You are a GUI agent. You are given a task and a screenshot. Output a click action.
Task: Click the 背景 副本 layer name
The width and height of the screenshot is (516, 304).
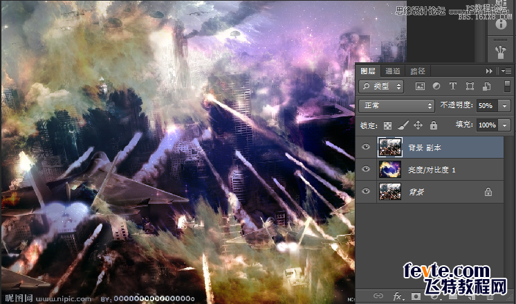pyautogui.click(x=425, y=148)
